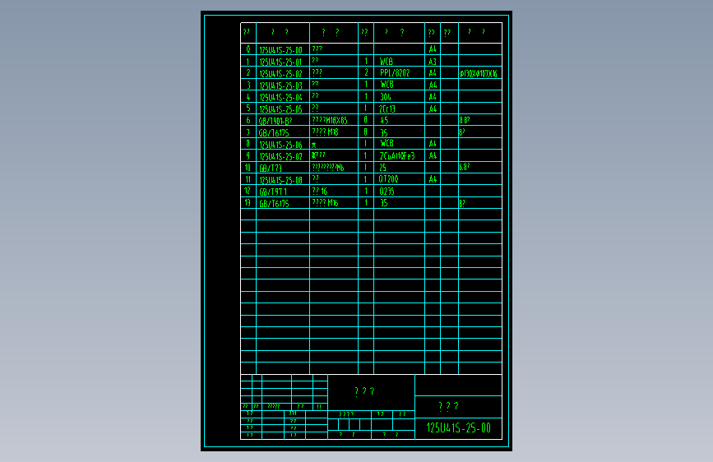This screenshot has width=713, height=462.
Task: Click the ZCuAl10Fe3 material cell
Action: tap(397, 156)
